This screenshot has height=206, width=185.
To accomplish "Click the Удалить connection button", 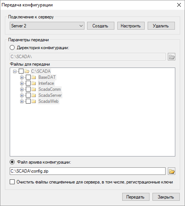I will pos(161,26).
